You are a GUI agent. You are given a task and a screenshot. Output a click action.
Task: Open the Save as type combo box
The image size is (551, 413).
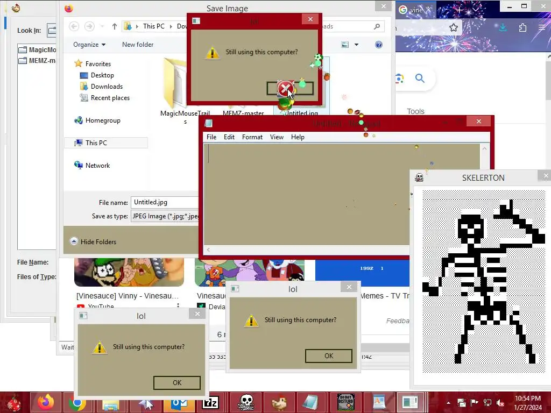pos(165,216)
